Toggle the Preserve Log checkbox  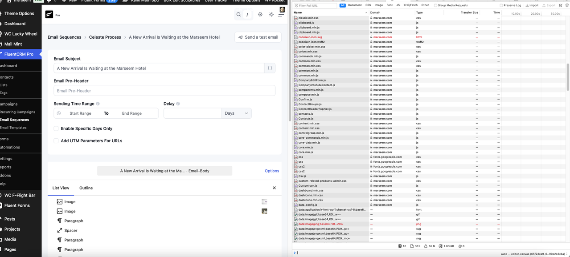point(501,5)
